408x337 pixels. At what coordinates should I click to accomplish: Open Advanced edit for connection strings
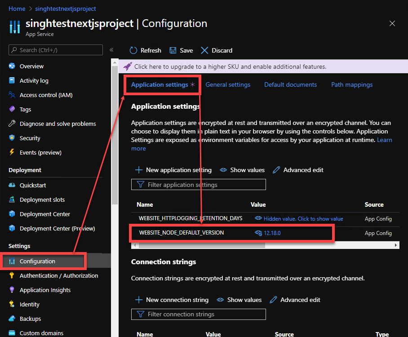coord(295,300)
